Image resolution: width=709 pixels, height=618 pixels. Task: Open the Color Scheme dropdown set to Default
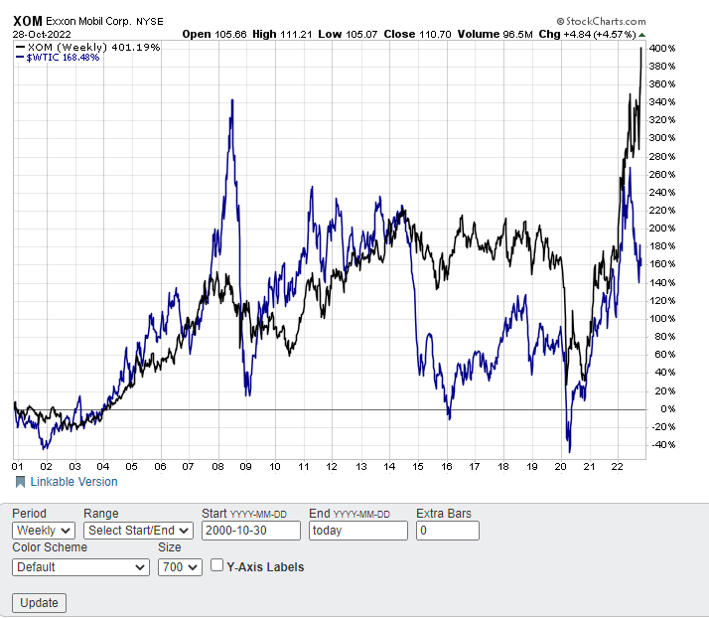pos(81,567)
